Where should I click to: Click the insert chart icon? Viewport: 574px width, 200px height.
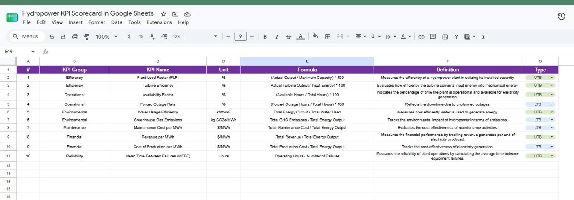click(x=445, y=37)
